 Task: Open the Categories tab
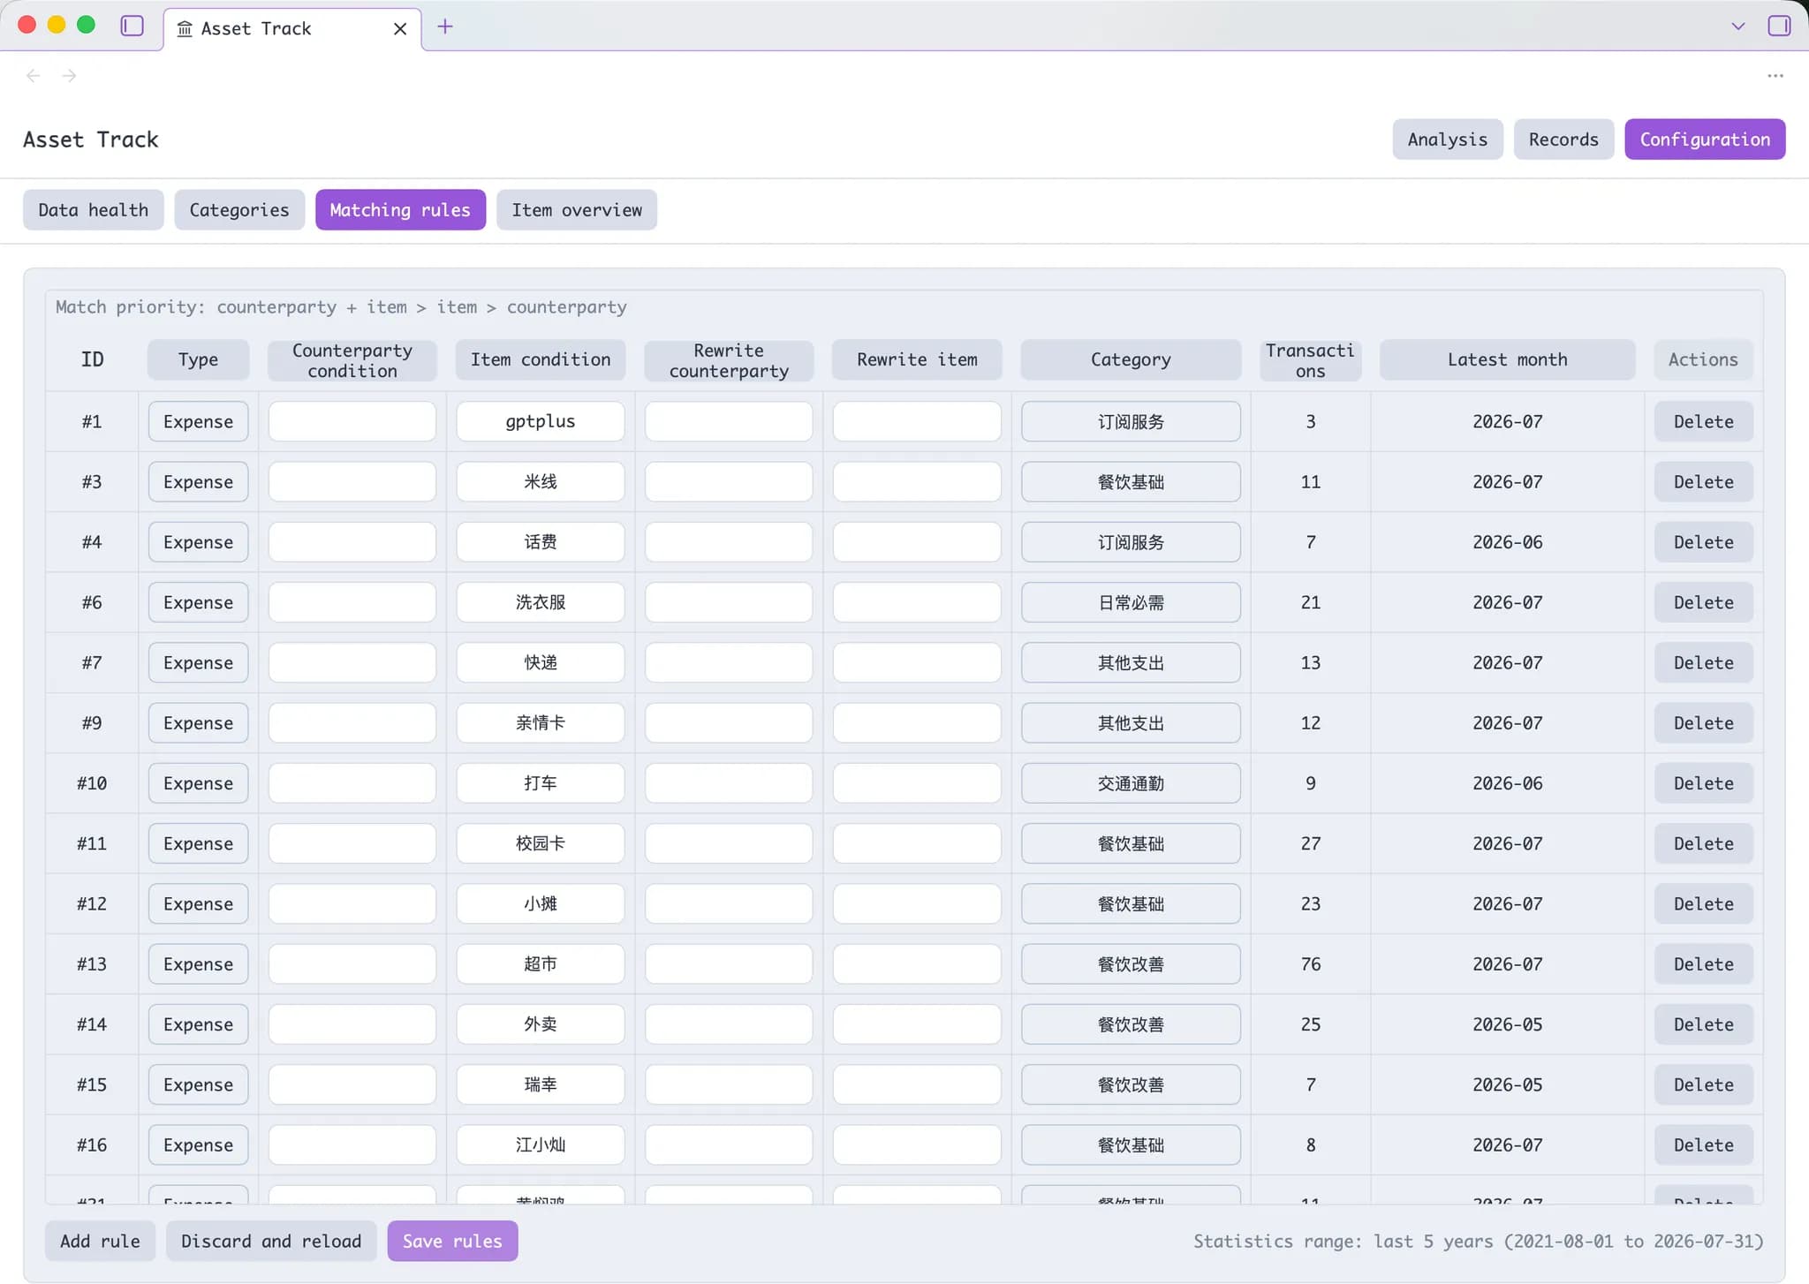(x=239, y=210)
